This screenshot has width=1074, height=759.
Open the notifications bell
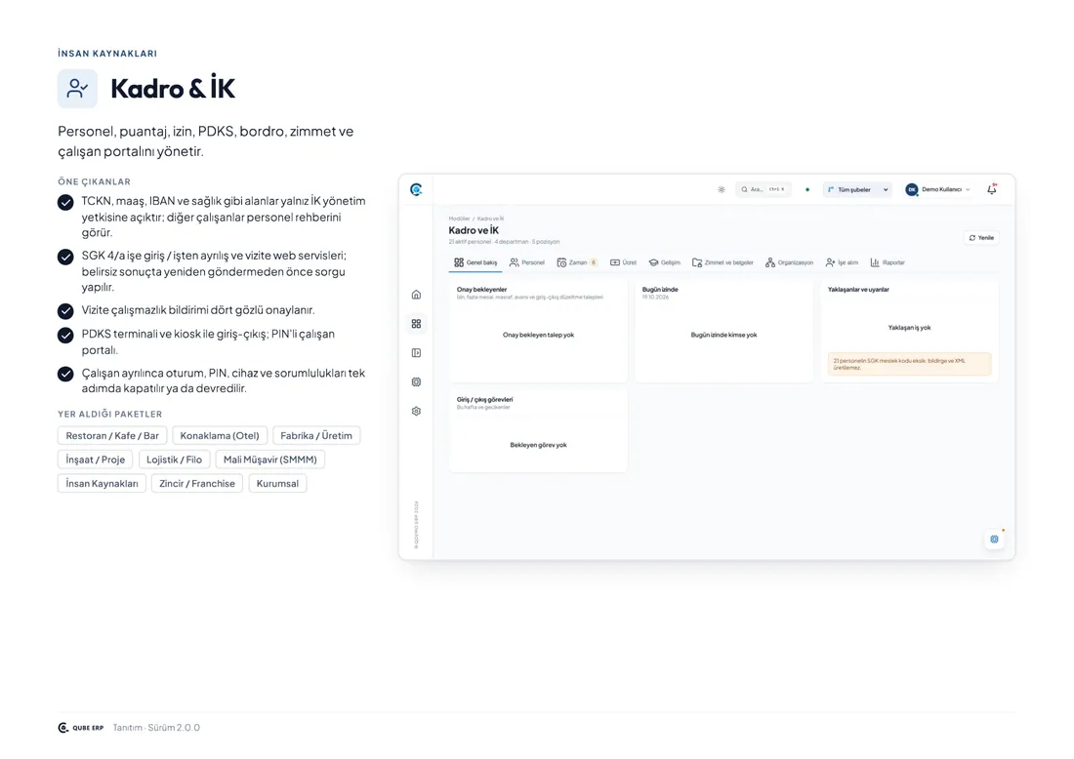pyautogui.click(x=992, y=189)
